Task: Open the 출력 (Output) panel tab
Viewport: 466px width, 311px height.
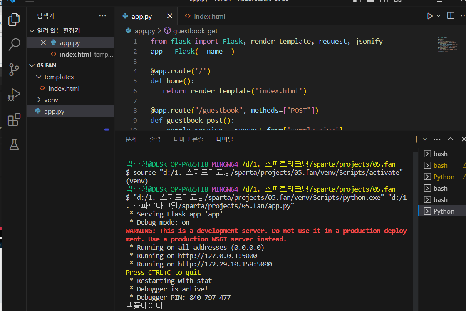Action: (x=155, y=139)
